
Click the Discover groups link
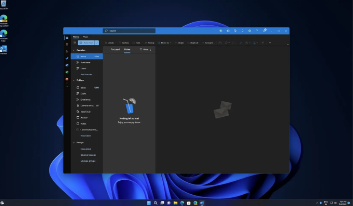[88, 155]
